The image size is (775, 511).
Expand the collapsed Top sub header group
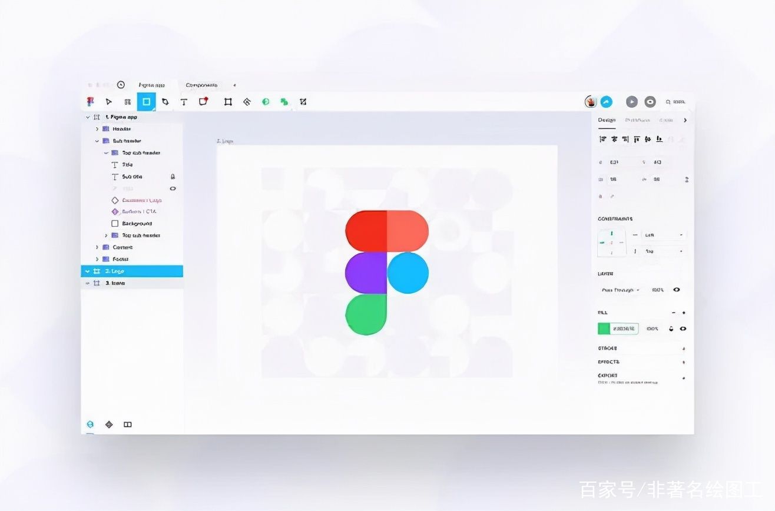(x=107, y=235)
